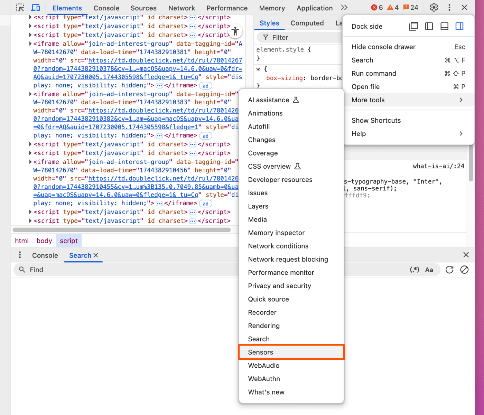484x415 pixels.
Task: Click the issues count badge showing 24
Action: [x=411, y=8]
